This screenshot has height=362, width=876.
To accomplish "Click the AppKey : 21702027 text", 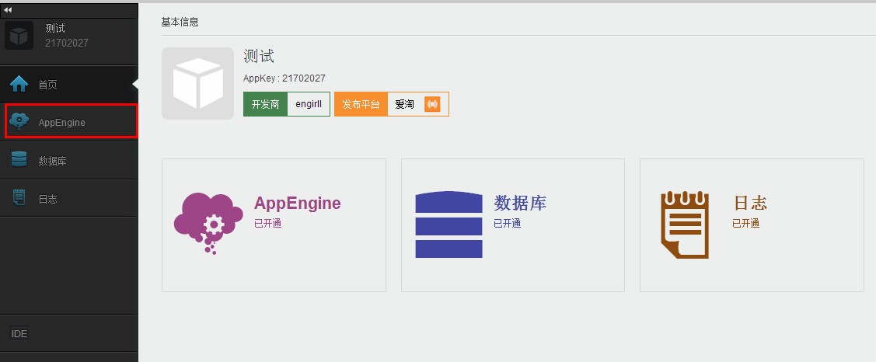I will [284, 78].
